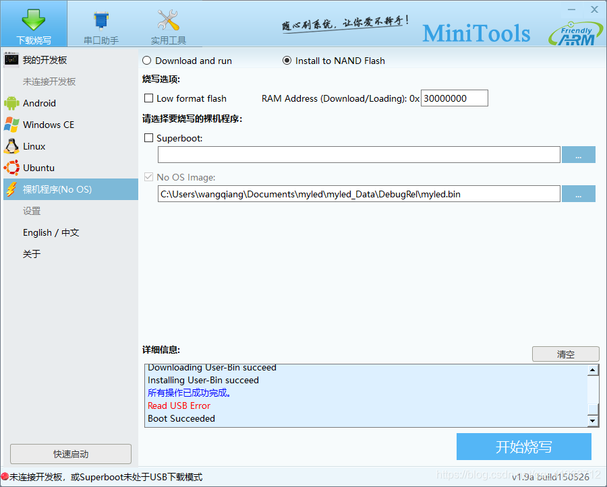Select 裸机程序(No OS) sidebar entry

71,189
